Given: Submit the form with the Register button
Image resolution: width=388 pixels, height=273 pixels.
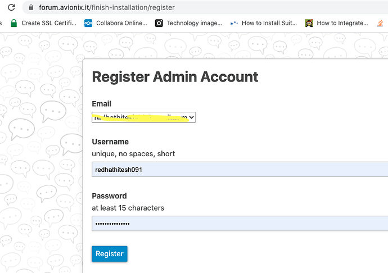Looking at the screenshot, I should (x=110, y=254).
